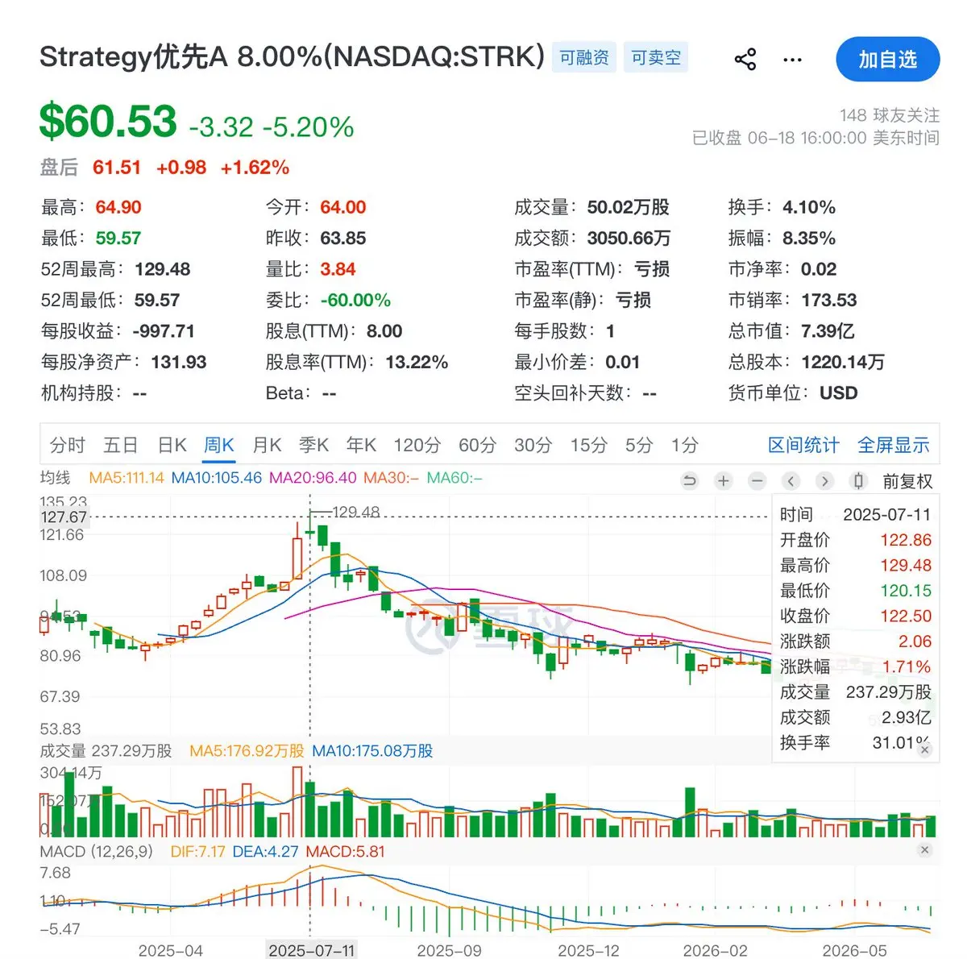Click the volume MA10:175.08万股 label

pos(372,751)
